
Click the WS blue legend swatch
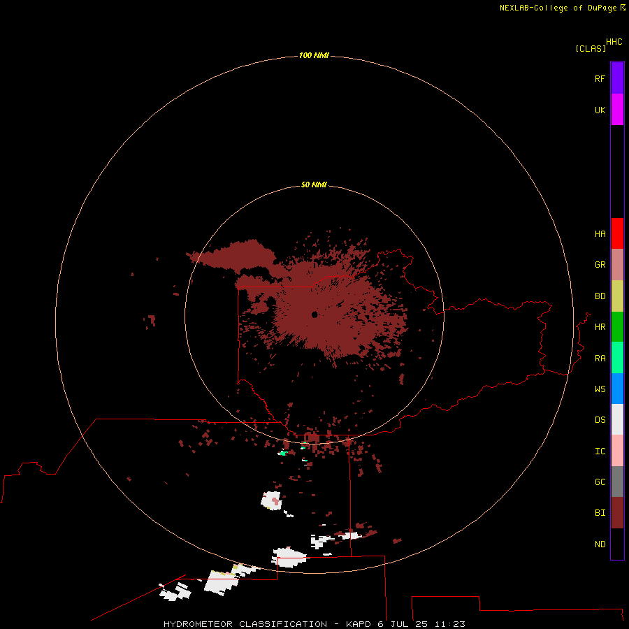617,389
